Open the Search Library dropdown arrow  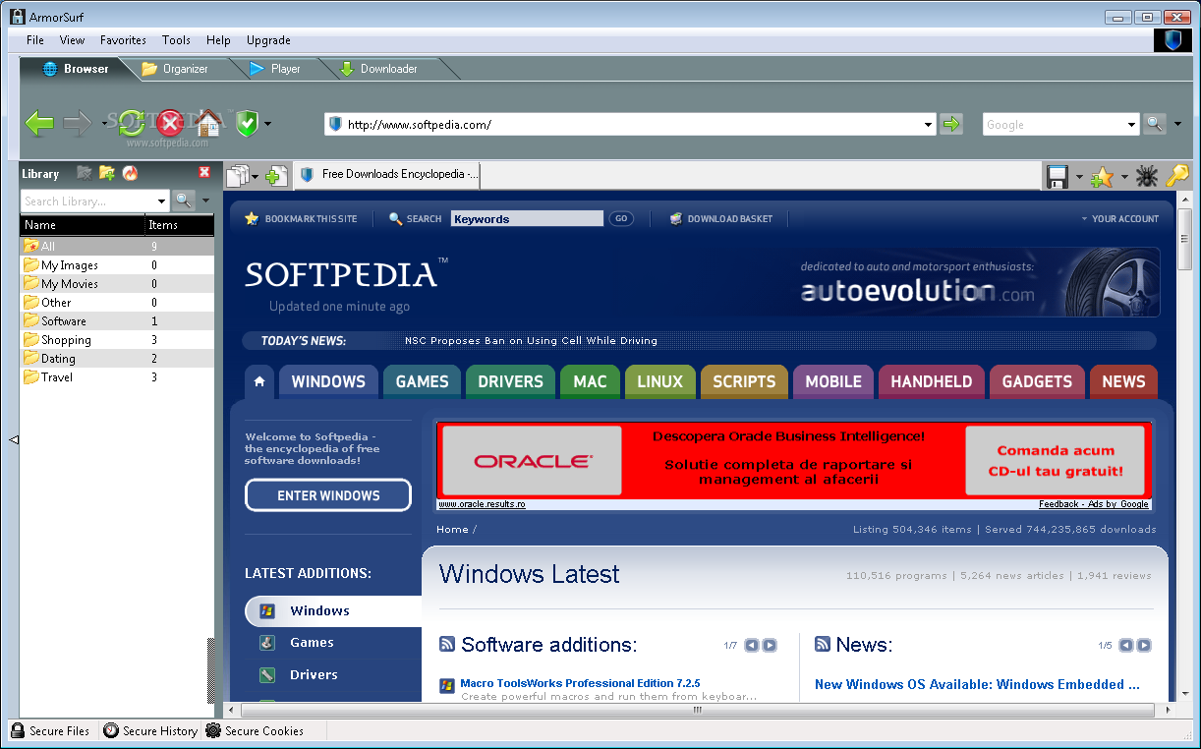[x=162, y=201]
